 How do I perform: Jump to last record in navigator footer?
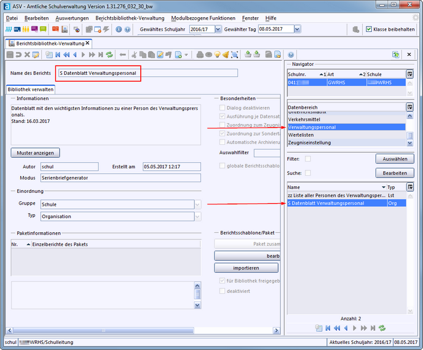(373, 328)
